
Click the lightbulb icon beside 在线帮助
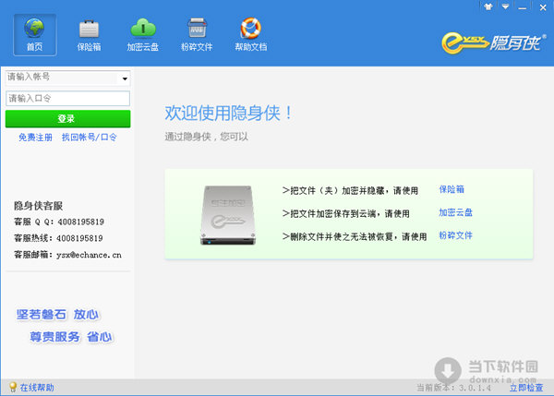coord(12,388)
